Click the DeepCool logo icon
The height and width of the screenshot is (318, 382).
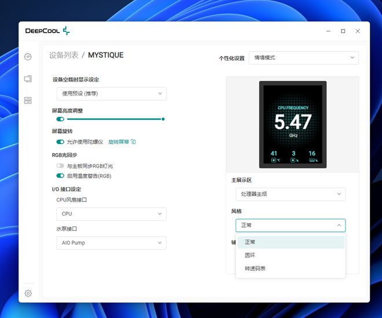[66, 31]
